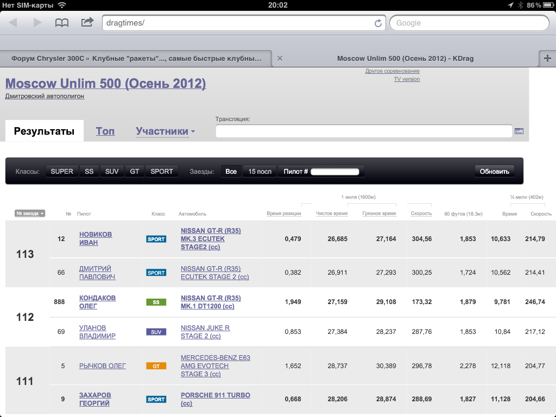Screen dimensions: 556x417
Task: Sort by 'Грязное время' column
Action: 379,213
